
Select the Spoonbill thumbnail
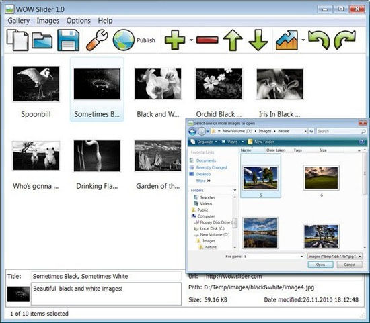[x=36, y=84]
